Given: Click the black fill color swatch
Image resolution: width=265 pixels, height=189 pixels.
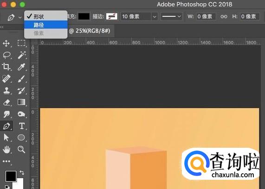Looking at the screenshot, I should pos(84,16).
